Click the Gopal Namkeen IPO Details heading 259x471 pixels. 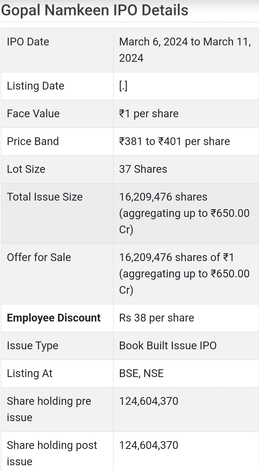[x=95, y=10]
